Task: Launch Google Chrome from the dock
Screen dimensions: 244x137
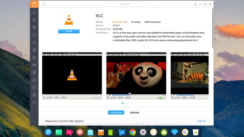Action: [x=132, y=132]
